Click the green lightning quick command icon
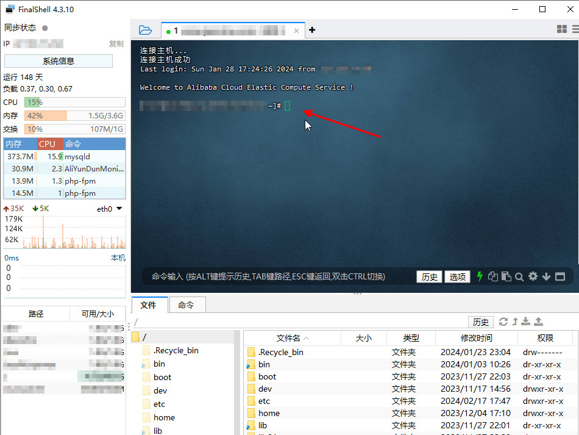579x435 pixels. pos(479,276)
